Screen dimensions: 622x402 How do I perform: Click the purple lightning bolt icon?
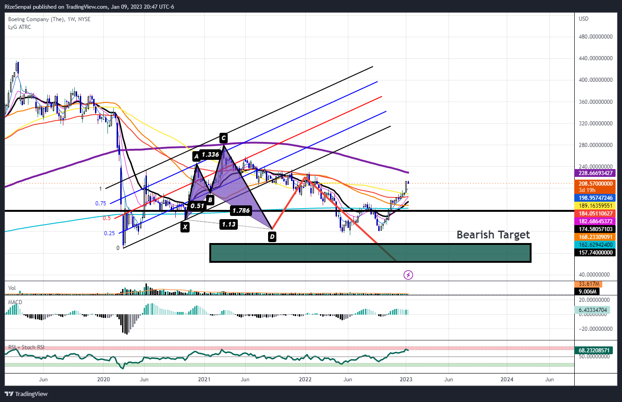coord(408,275)
